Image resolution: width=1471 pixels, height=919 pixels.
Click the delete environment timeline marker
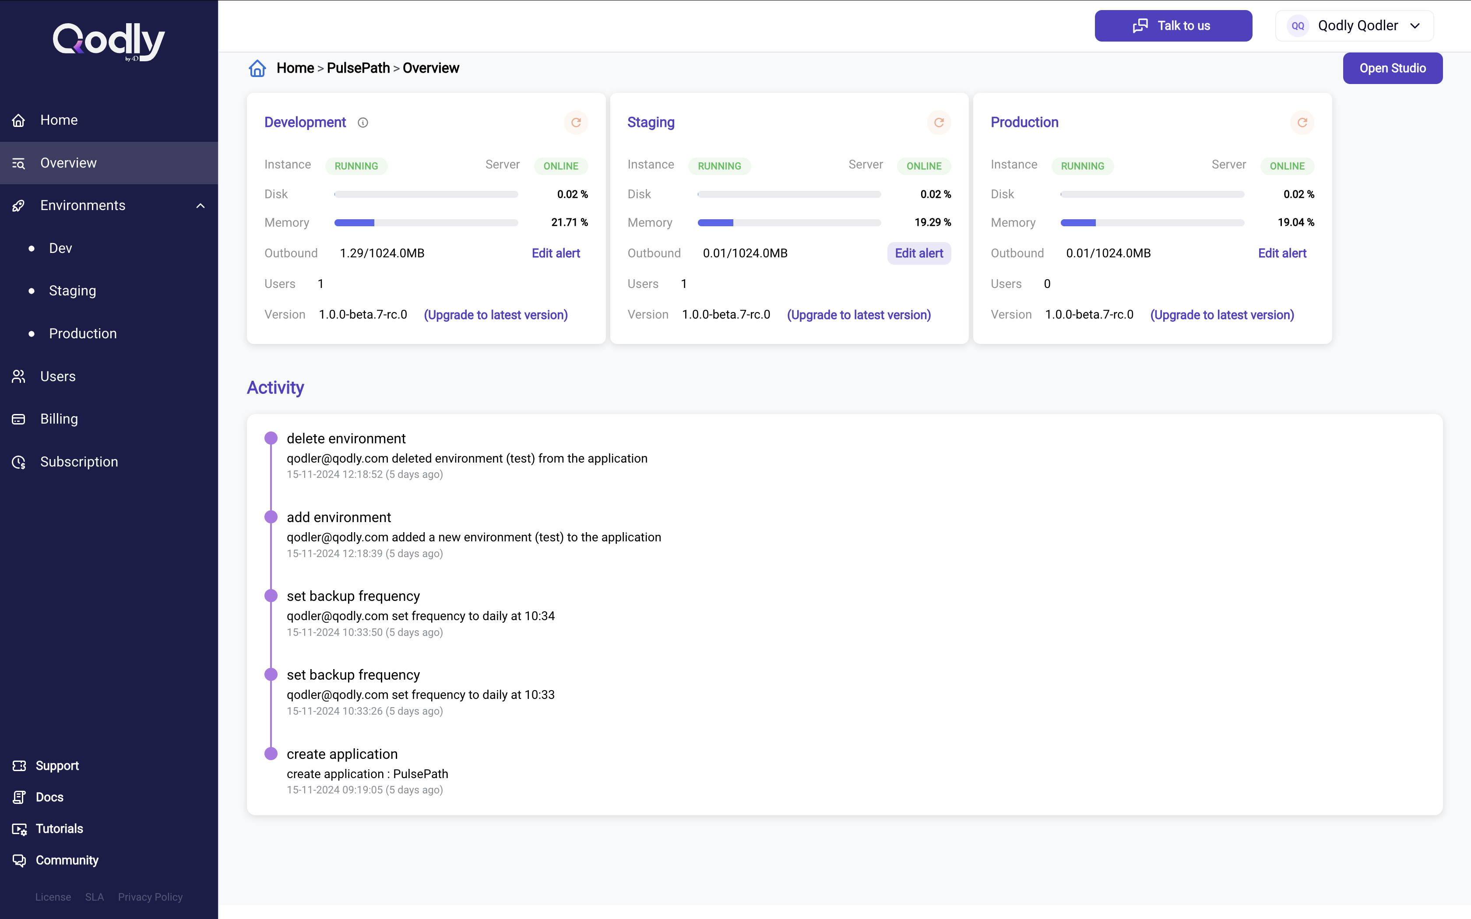pos(271,438)
